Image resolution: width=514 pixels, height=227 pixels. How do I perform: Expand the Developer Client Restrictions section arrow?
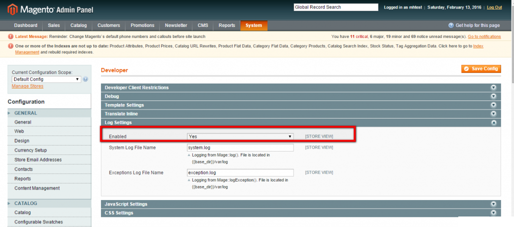point(494,87)
